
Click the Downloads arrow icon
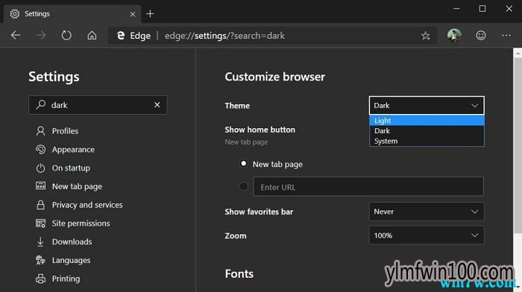[x=40, y=242]
